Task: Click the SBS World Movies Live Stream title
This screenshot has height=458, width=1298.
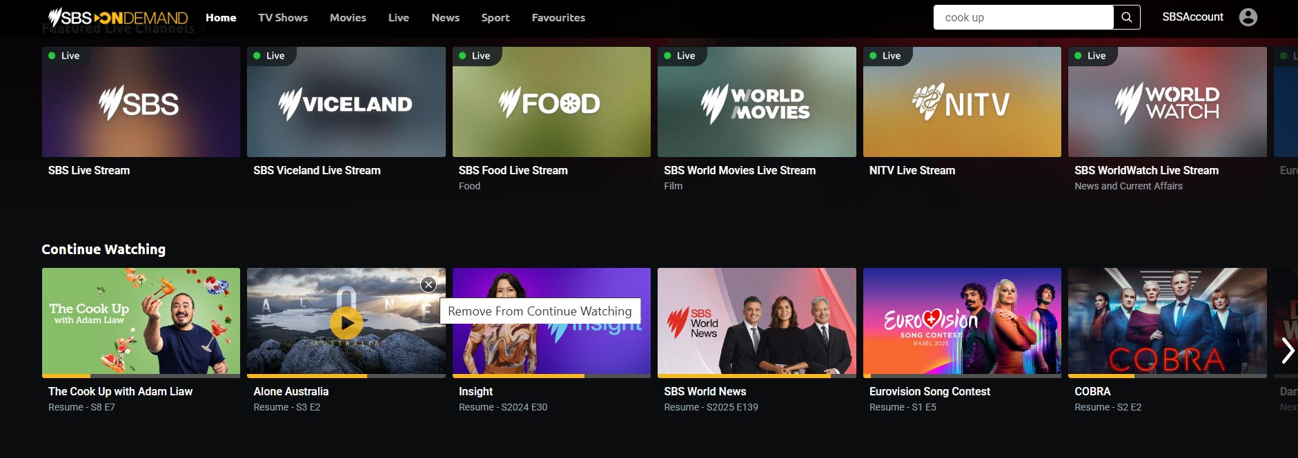Action: [x=740, y=170]
